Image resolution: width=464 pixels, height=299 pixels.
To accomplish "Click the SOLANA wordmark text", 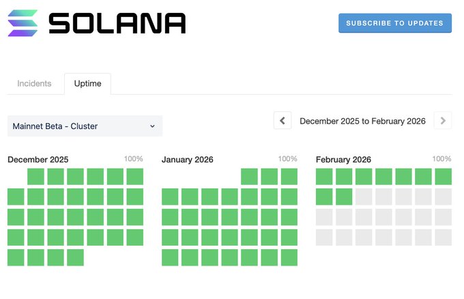I will pos(117,23).
